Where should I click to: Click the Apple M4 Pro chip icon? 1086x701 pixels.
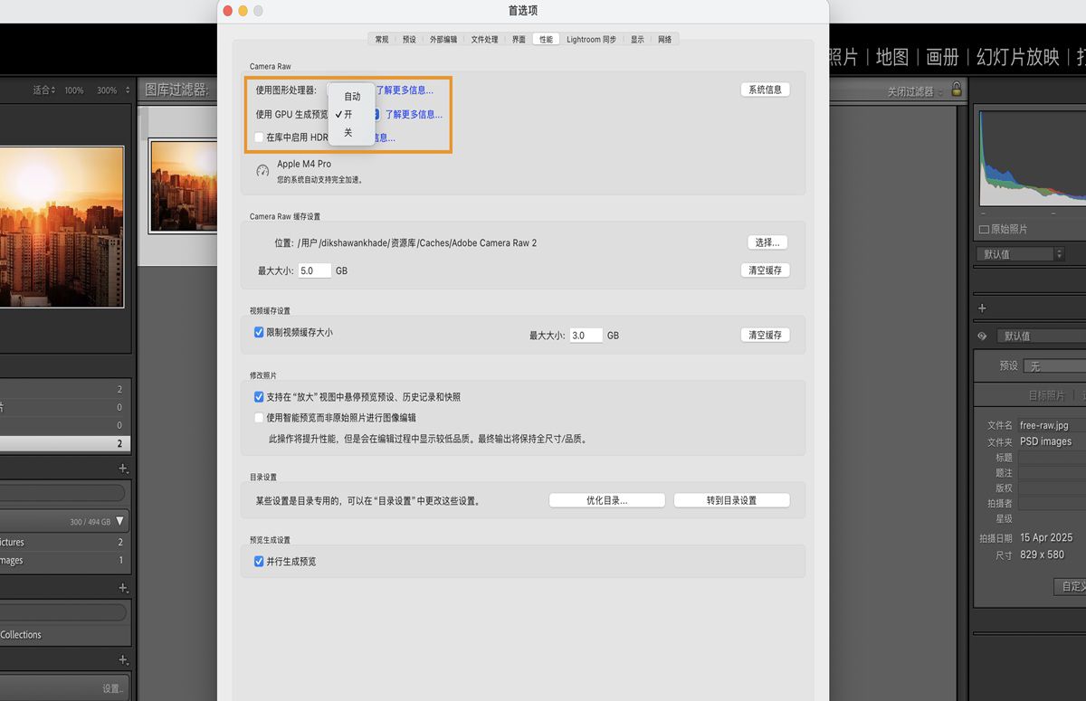pyautogui.click(x=263, y=169)
